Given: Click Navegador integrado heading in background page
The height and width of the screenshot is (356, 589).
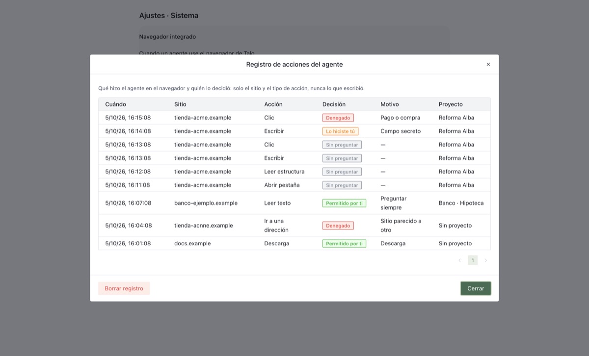Looking at the screenshot, I should click(167, 37).
